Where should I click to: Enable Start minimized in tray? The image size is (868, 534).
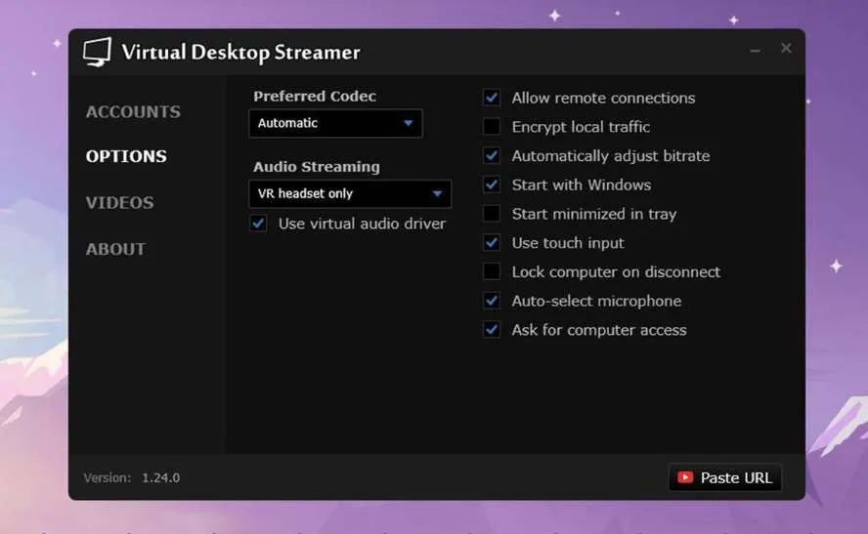(492, 214)
